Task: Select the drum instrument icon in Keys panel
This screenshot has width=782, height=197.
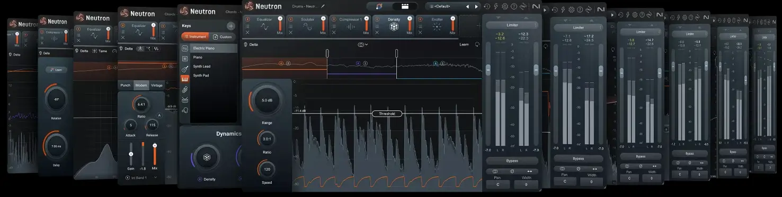Action: click(185, 100)
